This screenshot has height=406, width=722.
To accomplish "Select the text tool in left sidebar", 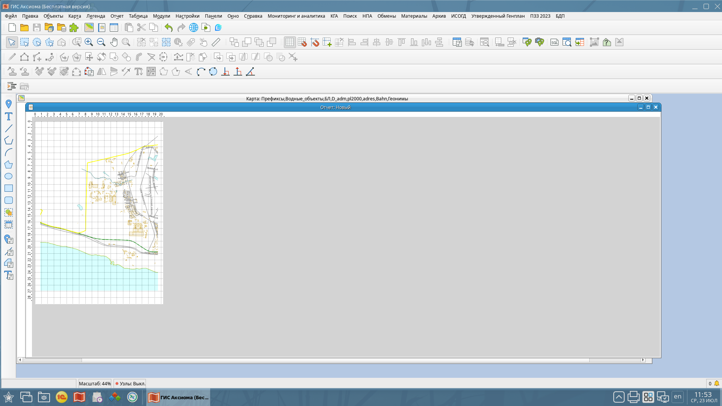I will [x=9, y=117].
